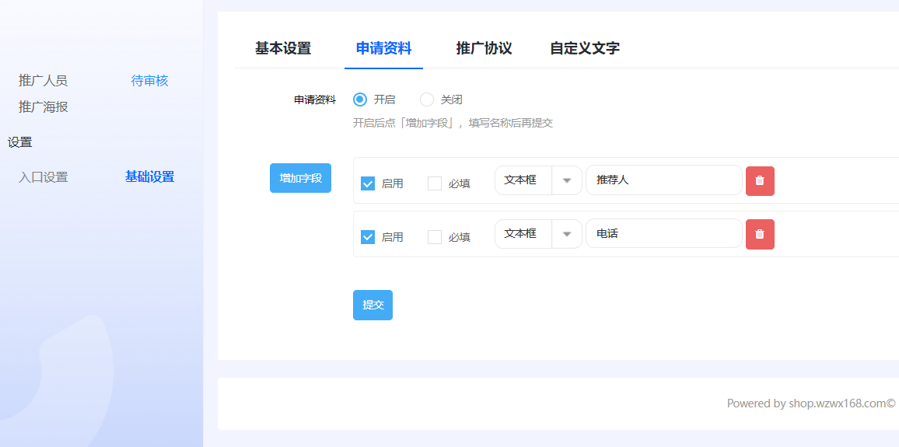Click the 设置 section heading in sidebar

click(20, 143)
